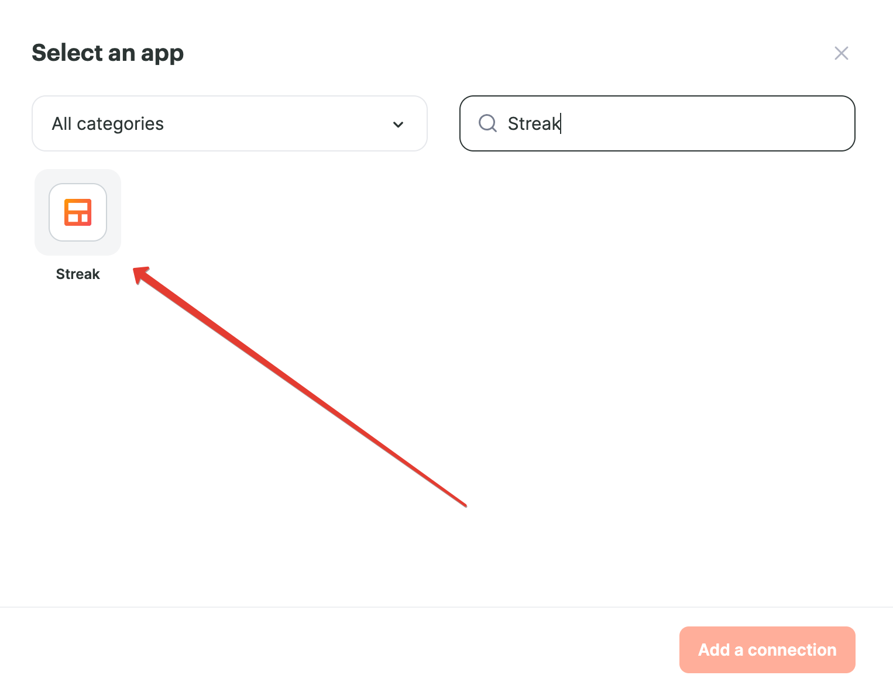This screenshot has width=893, height=682.
Task: Focus the app search field
Action: 657,123
